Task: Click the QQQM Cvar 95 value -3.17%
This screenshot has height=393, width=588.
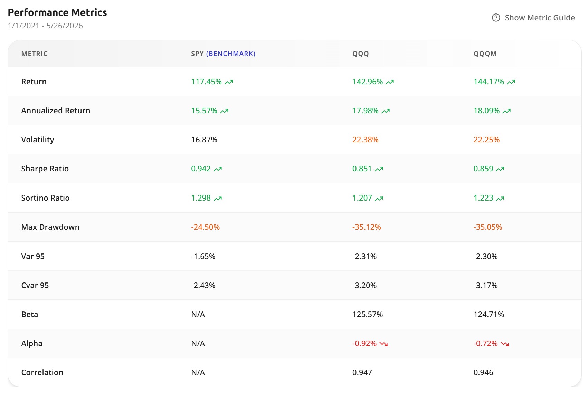Action: (485, 285)
